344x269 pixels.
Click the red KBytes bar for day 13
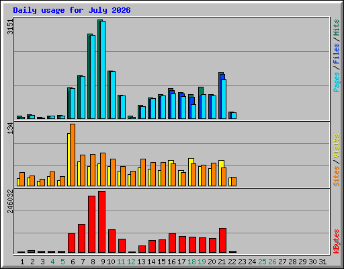142,249
